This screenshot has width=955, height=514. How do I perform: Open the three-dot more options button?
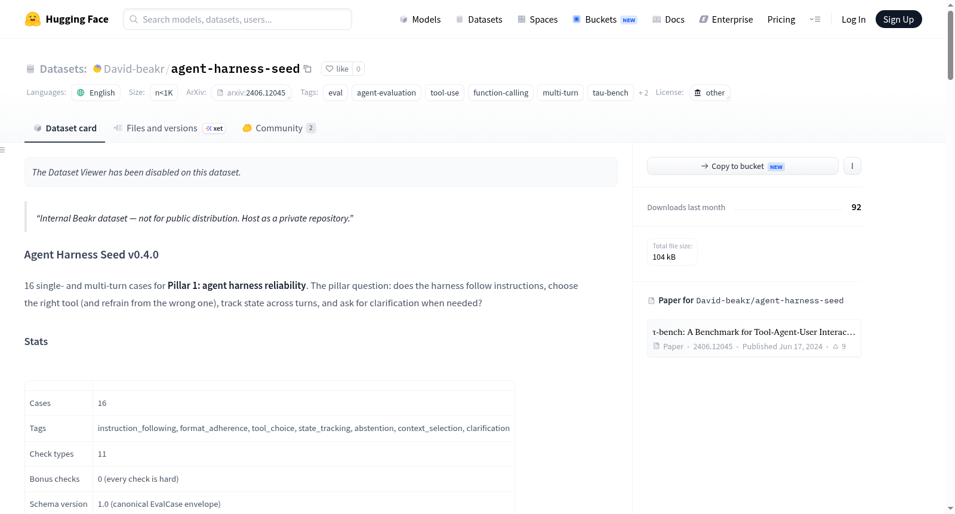852,166
